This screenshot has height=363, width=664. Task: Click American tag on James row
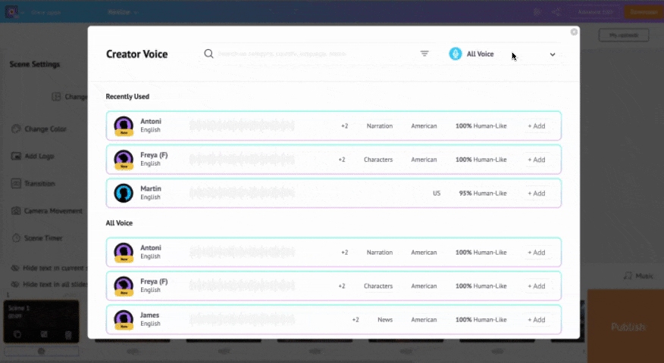click(x=424, y=320)
